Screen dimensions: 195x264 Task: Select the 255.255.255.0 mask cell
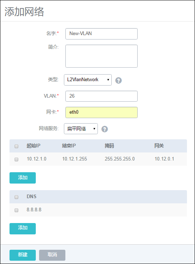click(120, 159)
